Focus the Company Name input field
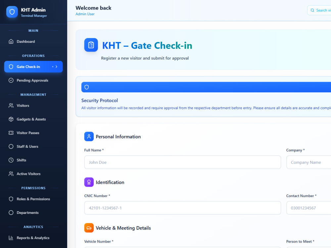 (308, 162)
